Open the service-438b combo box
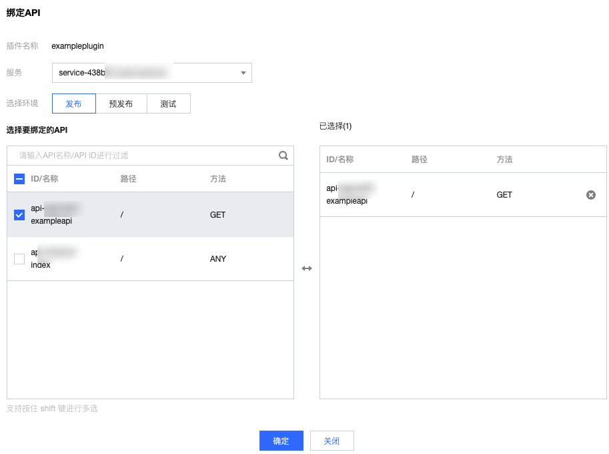 coord(151,73)
